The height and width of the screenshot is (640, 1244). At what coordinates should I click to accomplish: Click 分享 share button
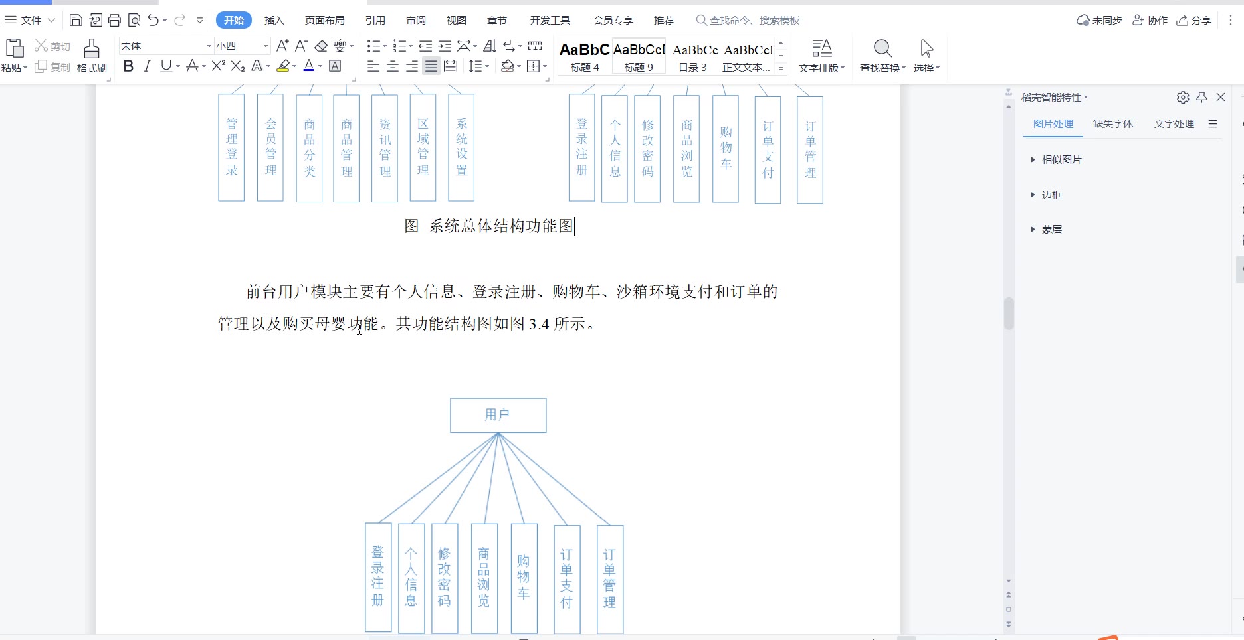(1194, 20)
